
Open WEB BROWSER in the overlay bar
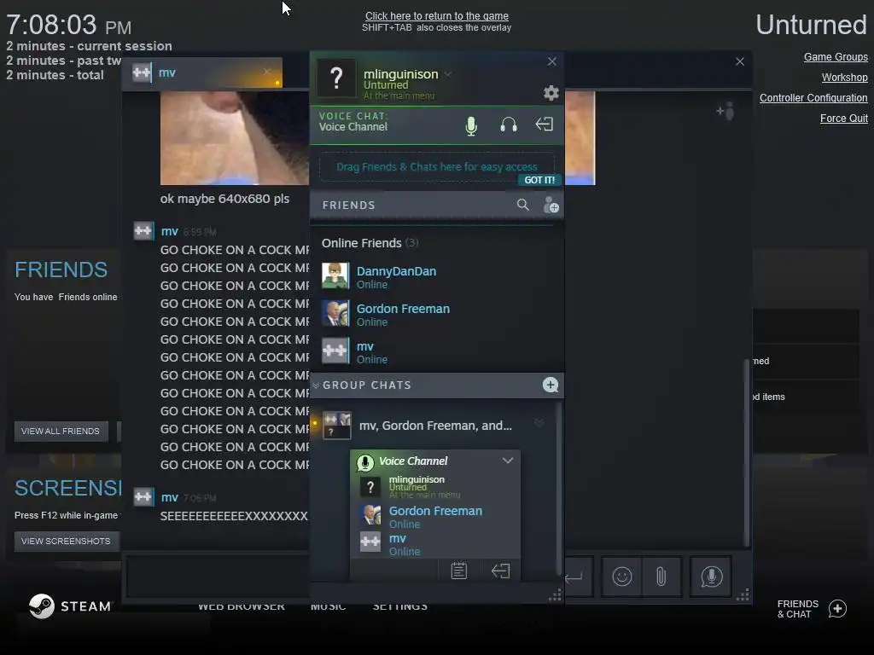point(242,606)
